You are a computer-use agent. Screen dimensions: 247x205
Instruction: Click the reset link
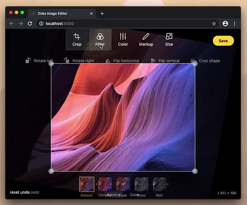[14, 192]
